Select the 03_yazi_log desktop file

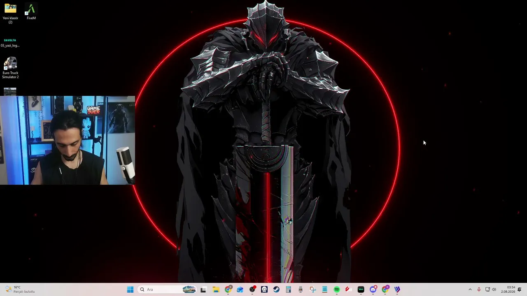pos(10,43)
